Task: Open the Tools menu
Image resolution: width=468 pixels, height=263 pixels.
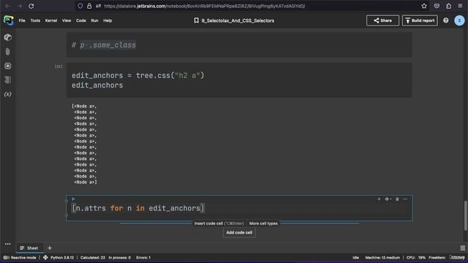Action: 35,20
